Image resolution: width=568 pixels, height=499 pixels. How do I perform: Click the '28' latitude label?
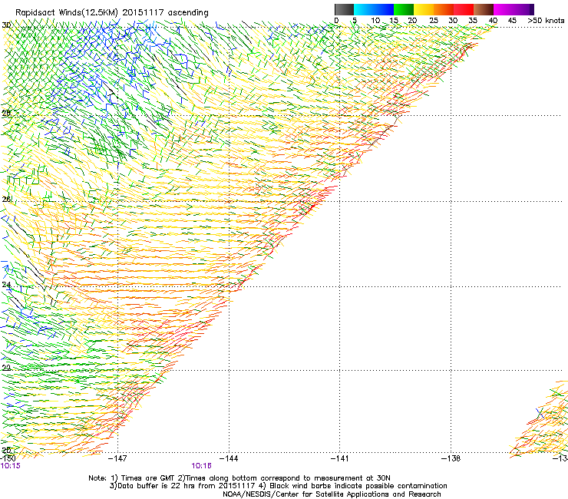point(6,113)
